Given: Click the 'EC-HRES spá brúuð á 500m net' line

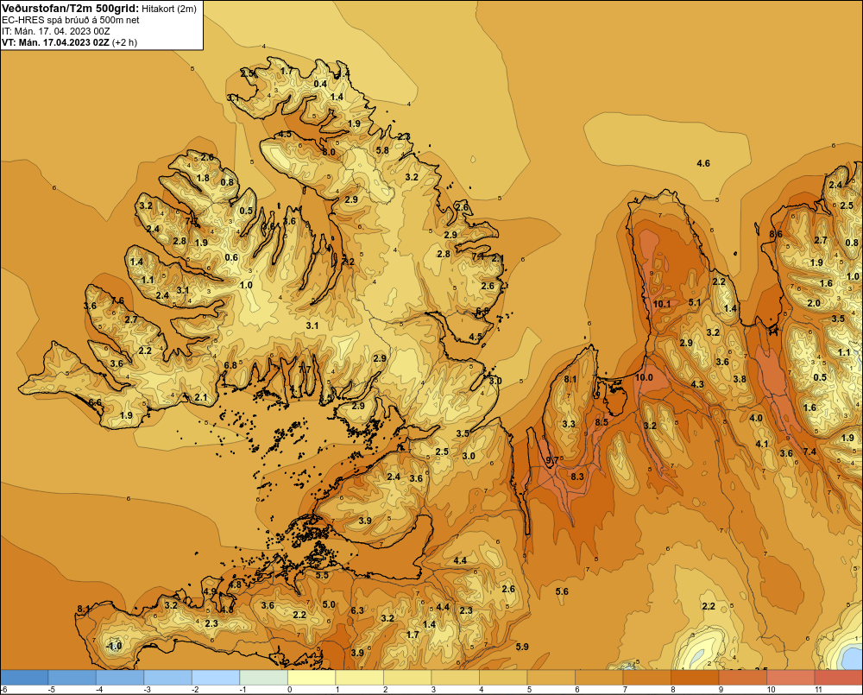Looking at the screenshot, I should click(71, 20).
